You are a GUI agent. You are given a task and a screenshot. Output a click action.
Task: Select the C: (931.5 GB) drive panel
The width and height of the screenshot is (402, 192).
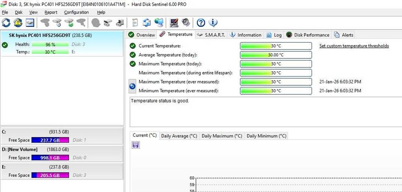(x=62, y=136)
